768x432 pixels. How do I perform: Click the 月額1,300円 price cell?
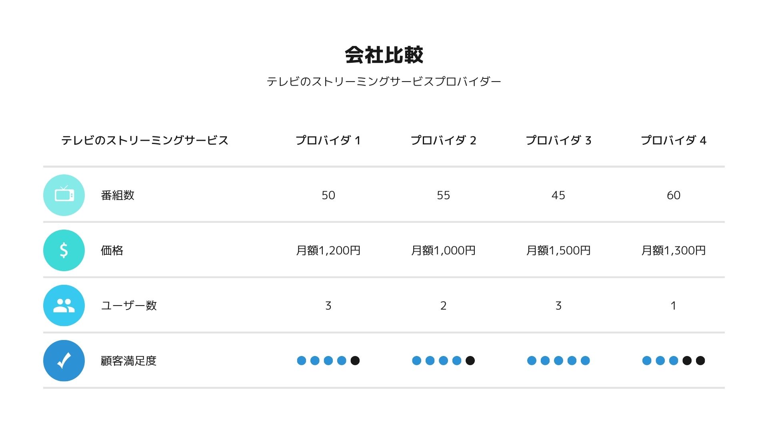[674, 250]
